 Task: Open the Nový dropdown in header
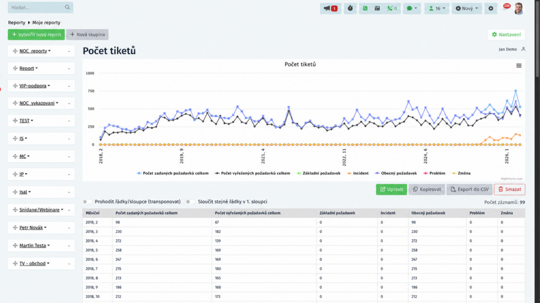[x=467, y=8]
